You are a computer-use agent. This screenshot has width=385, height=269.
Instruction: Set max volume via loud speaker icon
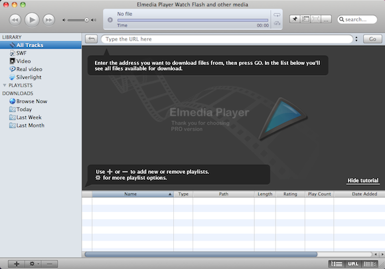94,20
